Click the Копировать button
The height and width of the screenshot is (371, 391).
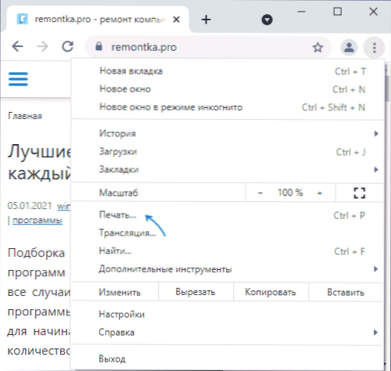[271, 292]
